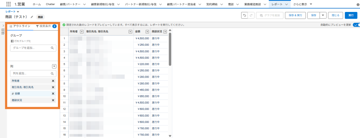Click ￥450,000 amount cell in row 9
The height and width of the screenshot is (138, 360).
pos(142,90)
